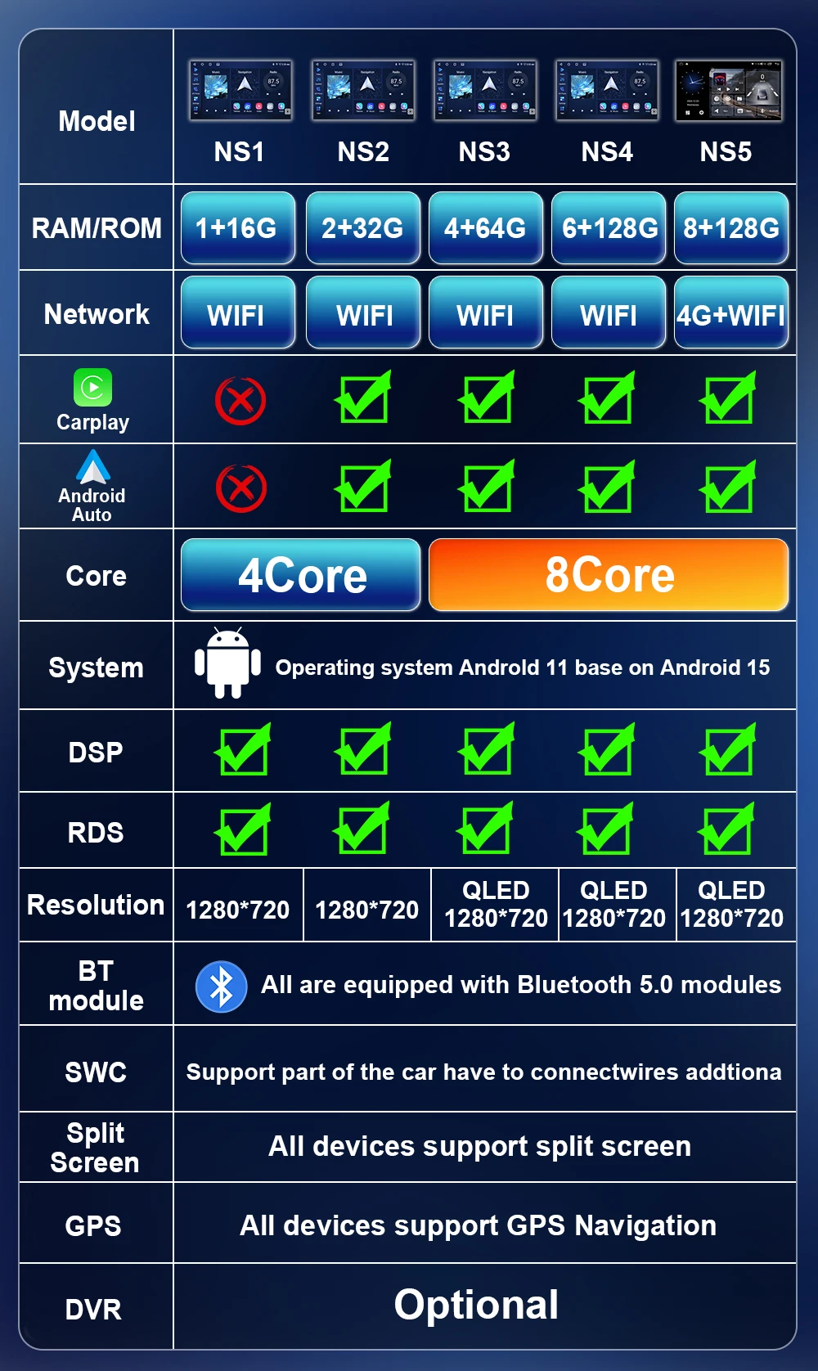The width and height of the screenshot is (818, 1371).
Task: Click the red X for NS1 Android Auto
Action: click(240, 489)
